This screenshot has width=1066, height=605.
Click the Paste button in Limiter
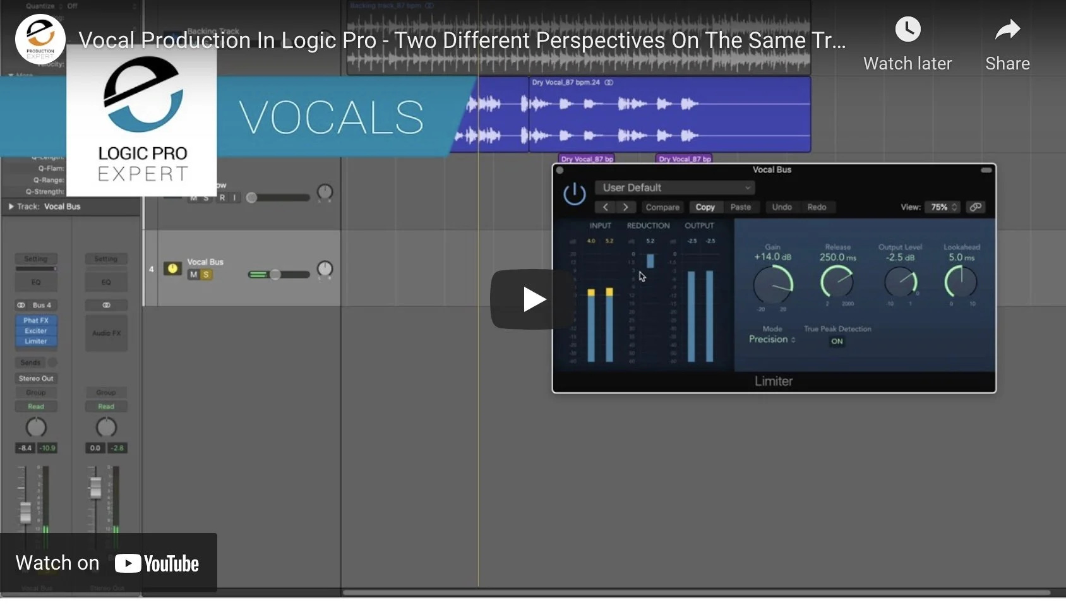coord(741,207)
